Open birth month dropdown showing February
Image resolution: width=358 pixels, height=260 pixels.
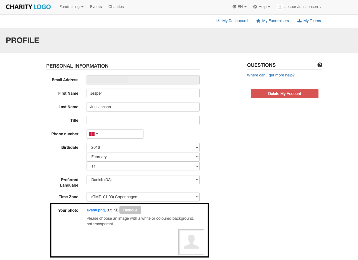143,157
